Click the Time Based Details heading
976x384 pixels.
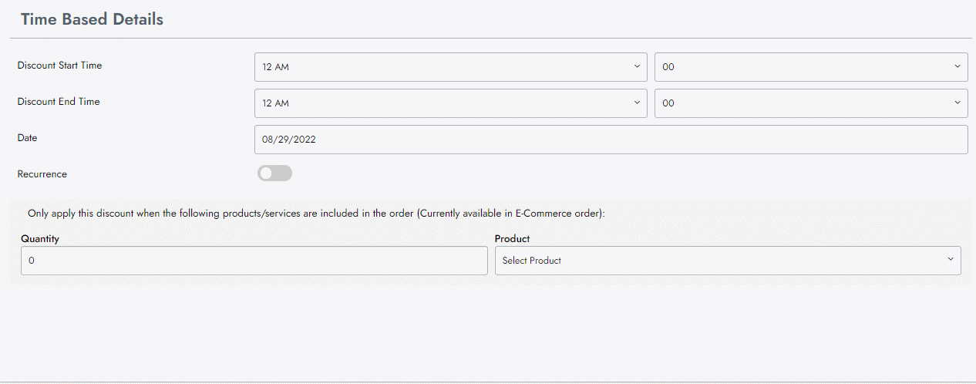point(92,19)
